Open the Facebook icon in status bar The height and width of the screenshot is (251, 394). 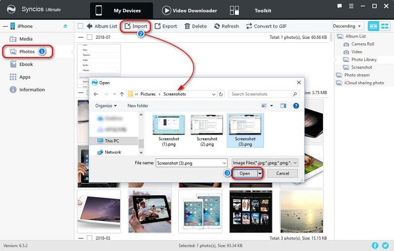coord(375,245)
